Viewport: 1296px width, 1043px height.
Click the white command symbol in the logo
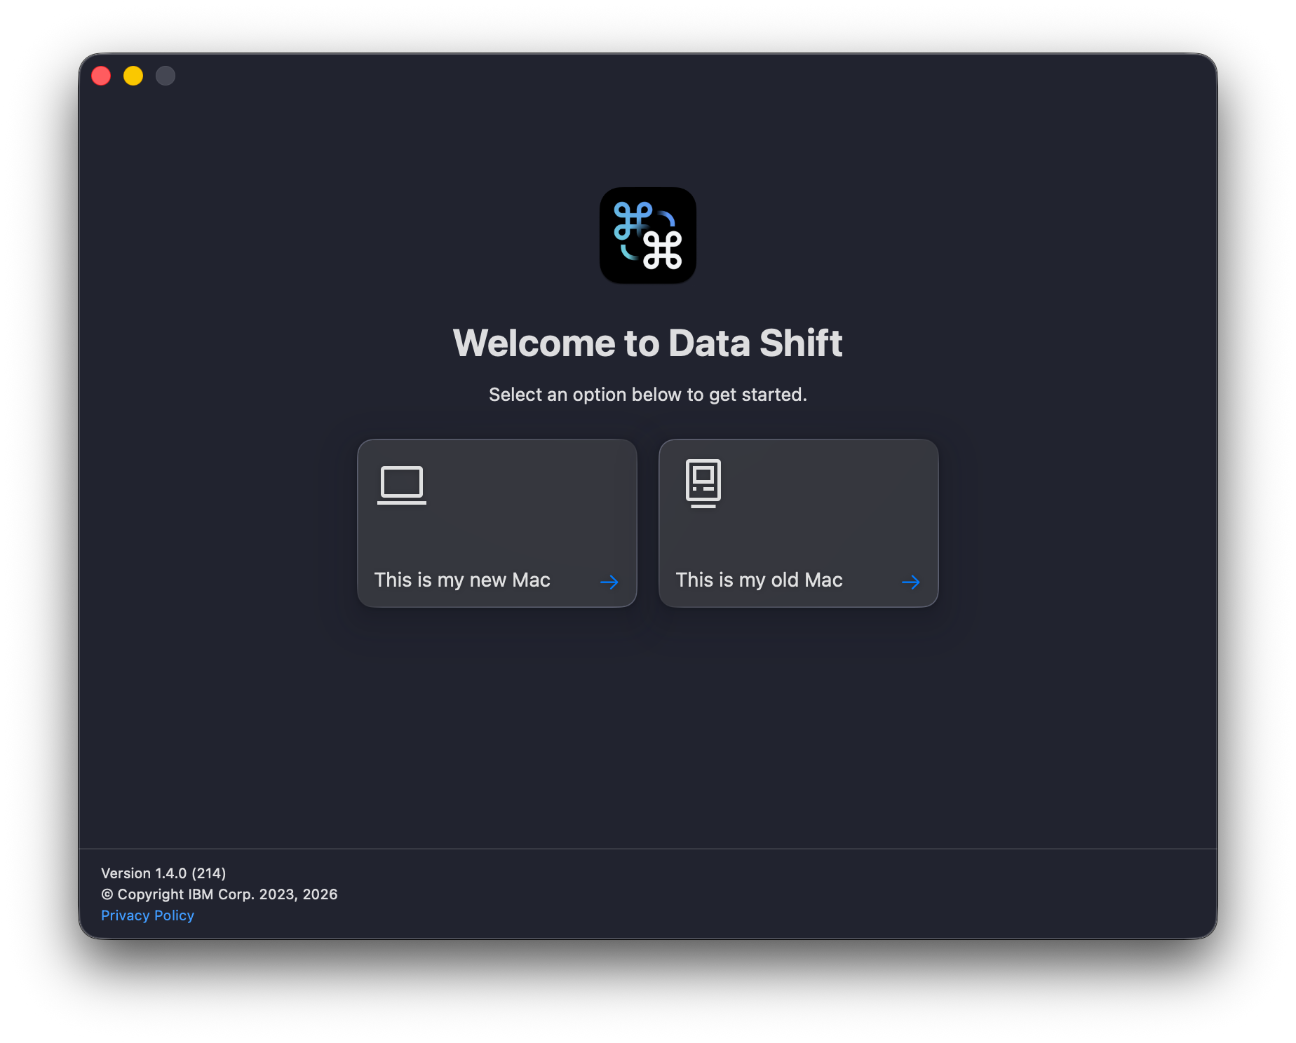point(663,250)
